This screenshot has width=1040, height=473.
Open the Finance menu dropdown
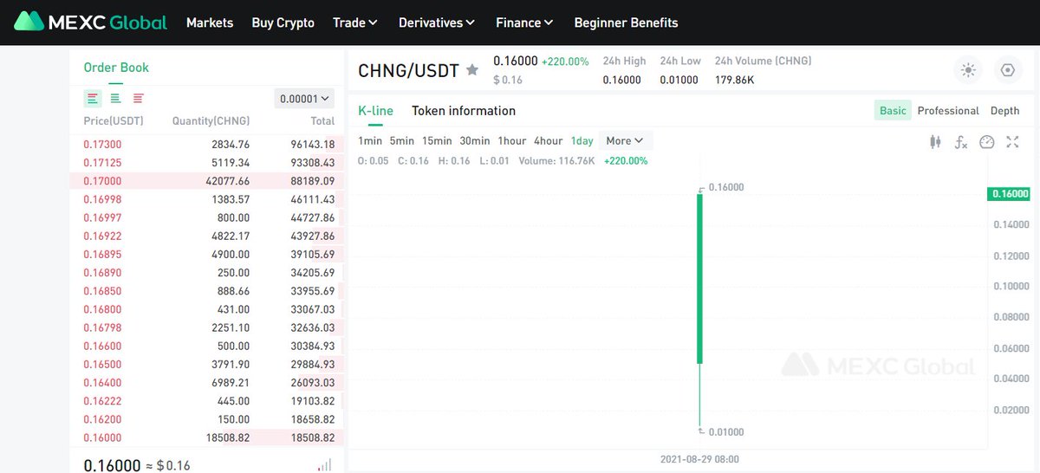pyautogui.click(x=524, y=23)
